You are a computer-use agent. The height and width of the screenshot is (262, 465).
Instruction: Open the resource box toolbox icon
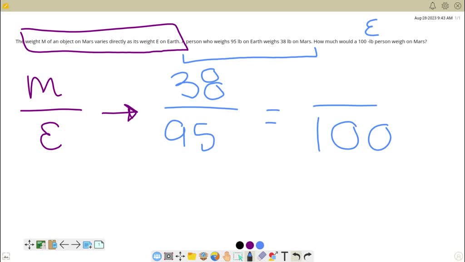pos(203,256)
